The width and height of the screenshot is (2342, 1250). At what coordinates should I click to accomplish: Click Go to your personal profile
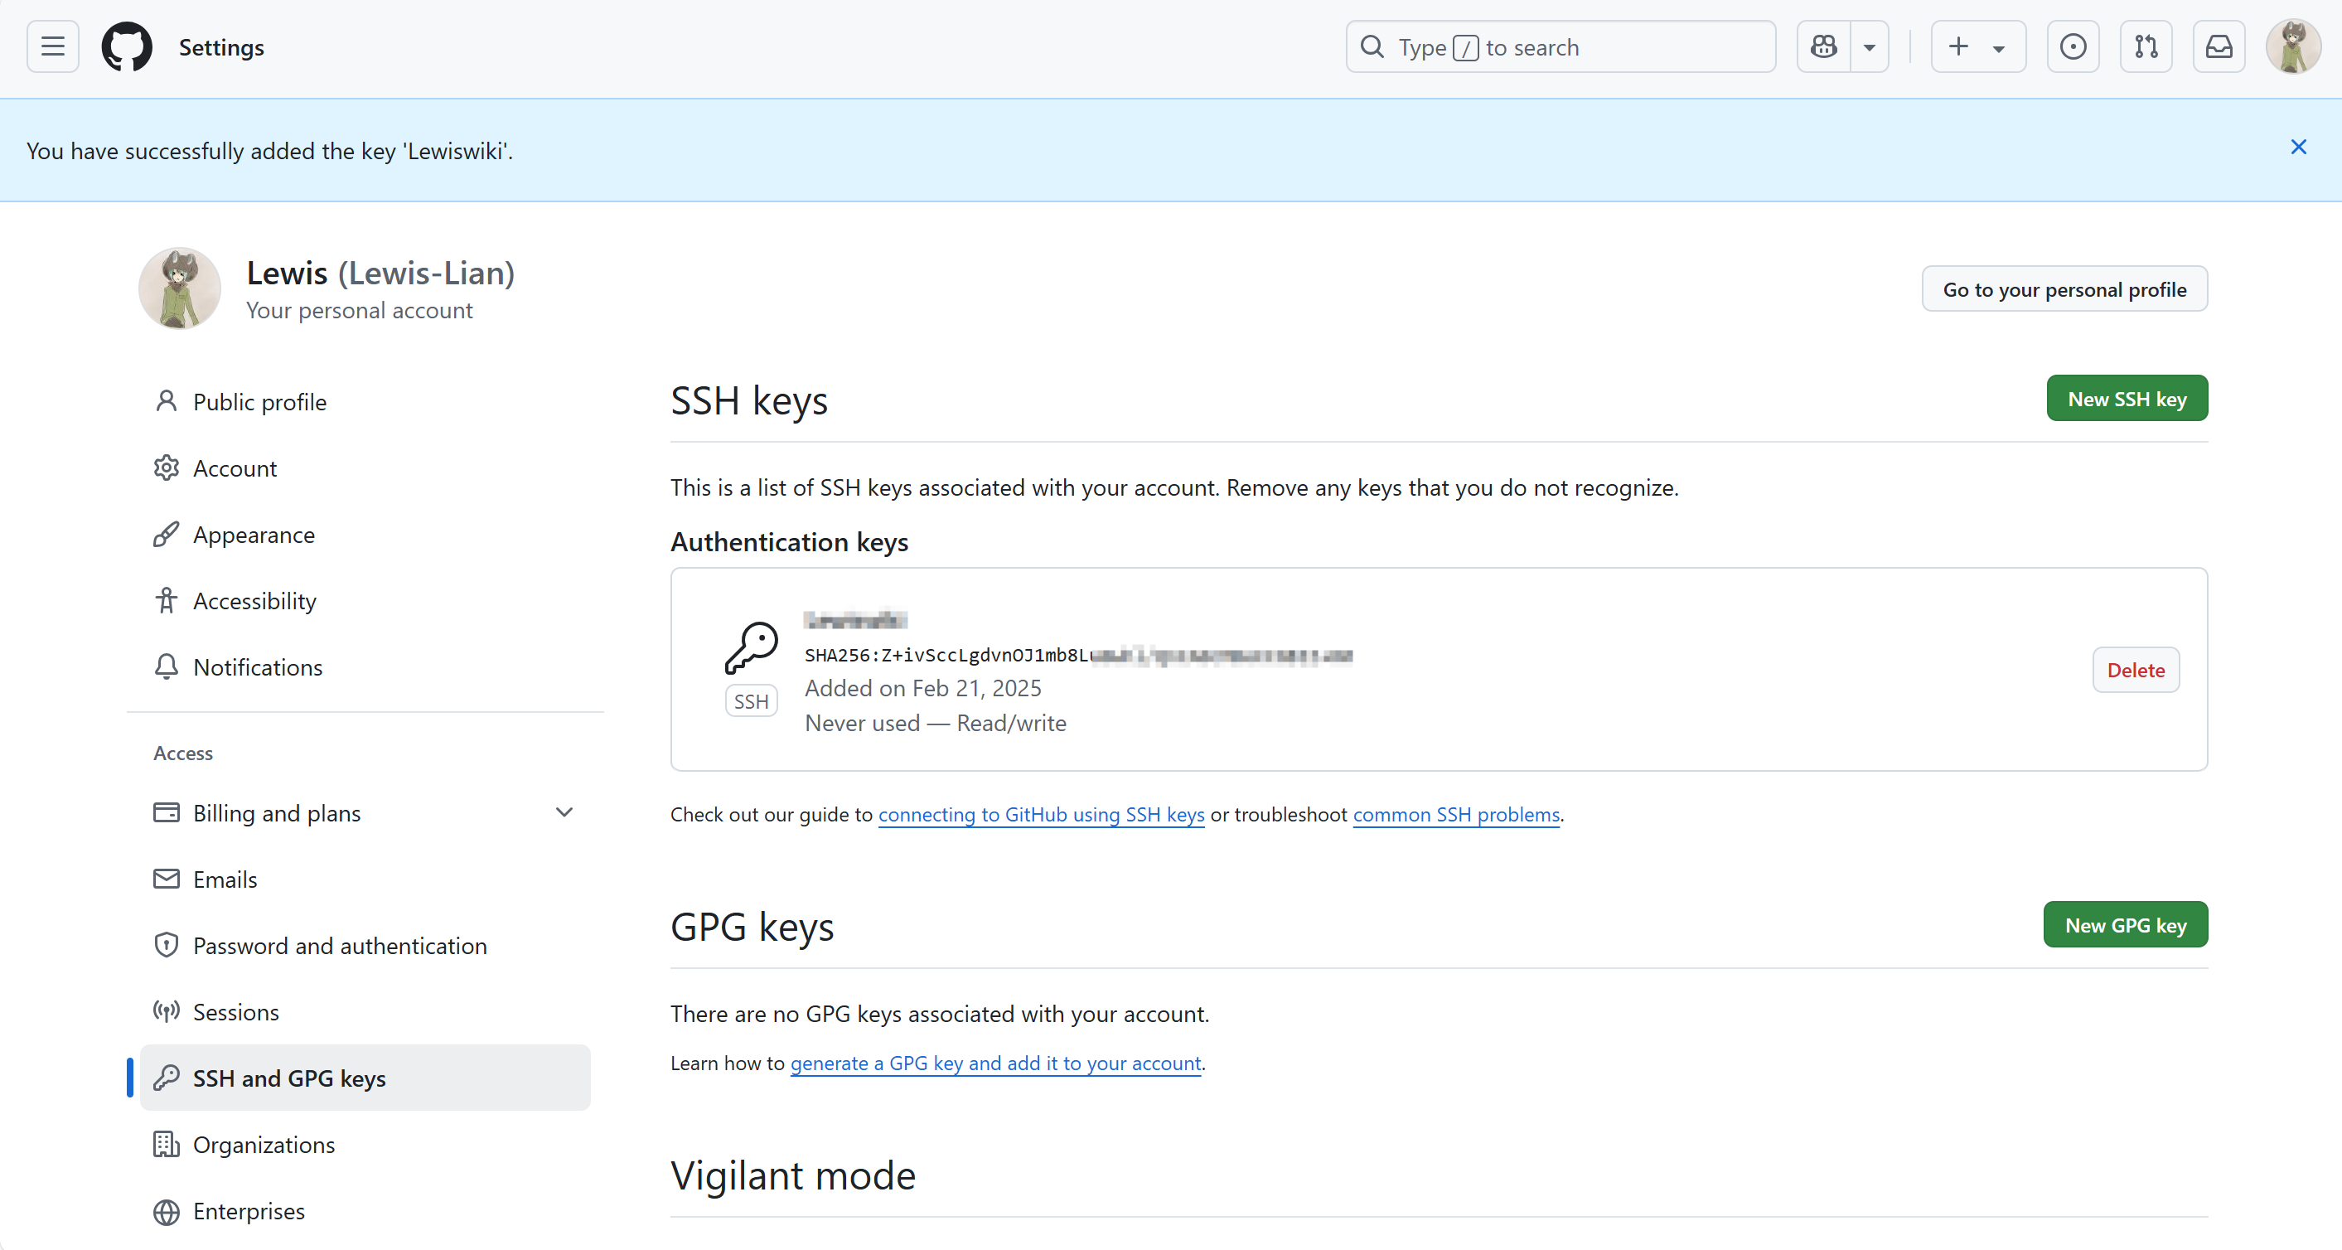coord(2064,289)
